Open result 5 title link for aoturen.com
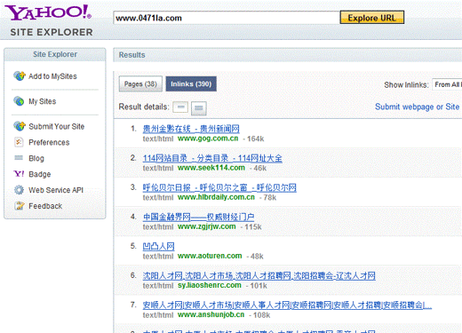Image resolution: width=462 pixels, height=333 pixels. tap(158, 246)
